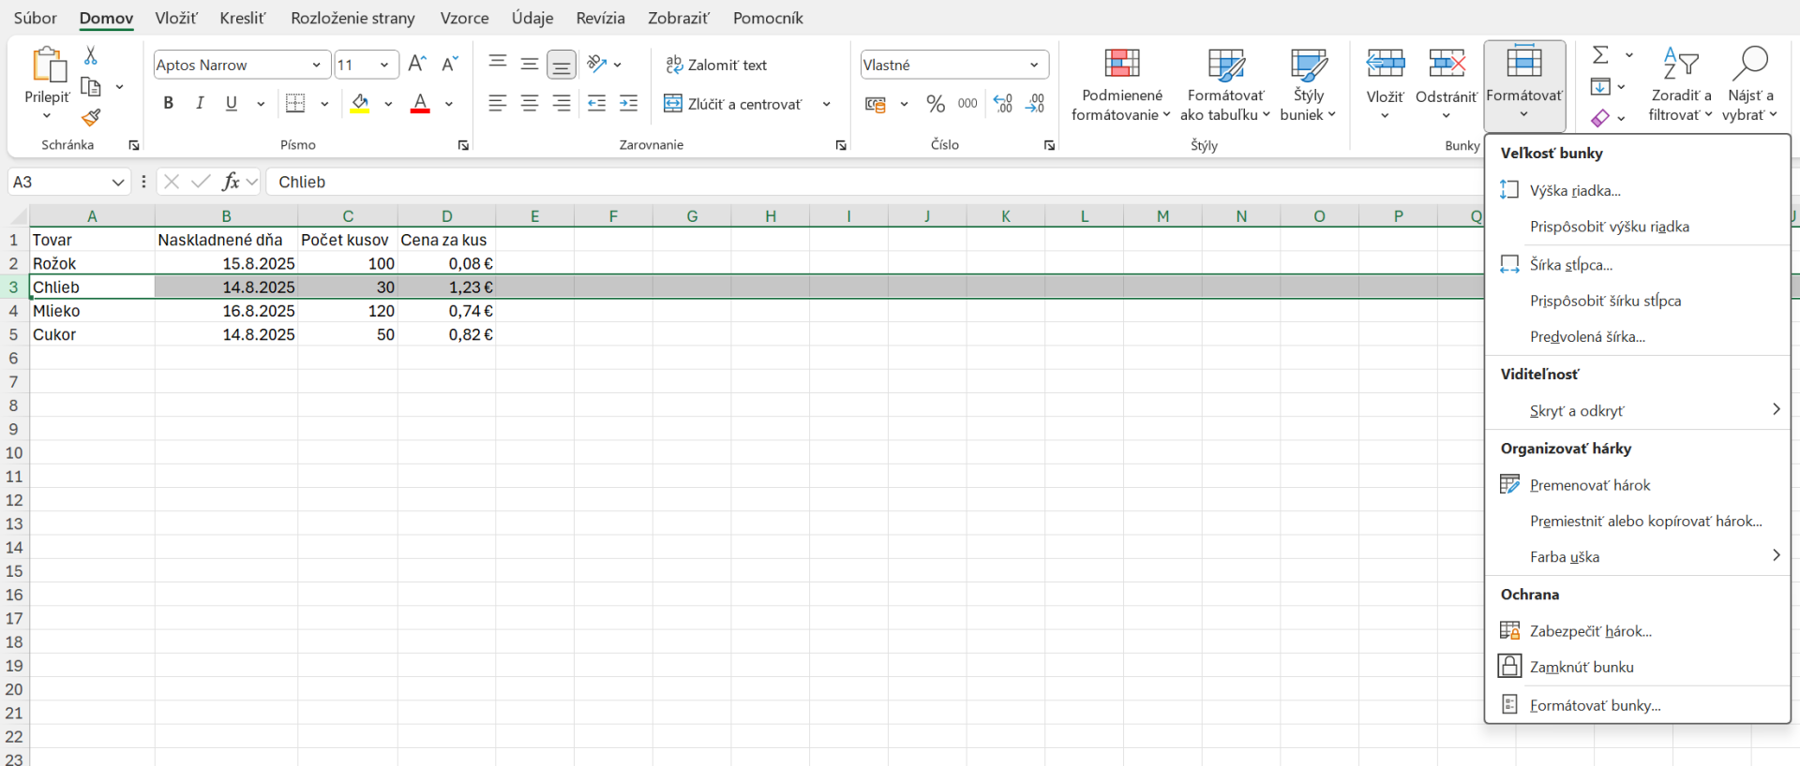Click Zamknúť bunku option
This screenshot has width=1800, height=766.
point(1638,667)
